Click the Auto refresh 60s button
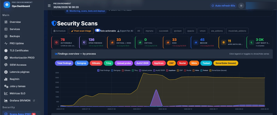The width and height of the screenshot is (277, 115). coord(223,5)
